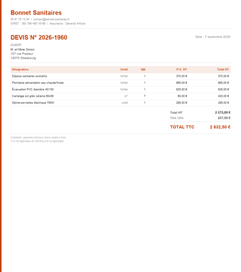Click the Total HT column header
This screenshot has height=272, width=241.
(223, 70)
